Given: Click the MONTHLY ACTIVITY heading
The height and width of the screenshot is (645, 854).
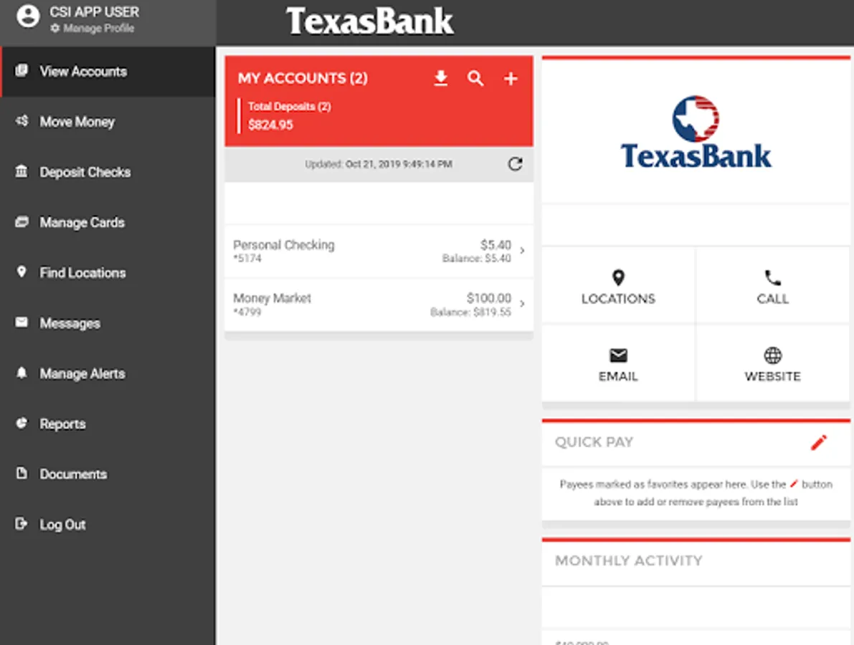Looking at the screenshot, I should pyautogui.click(x=629, y=560).
